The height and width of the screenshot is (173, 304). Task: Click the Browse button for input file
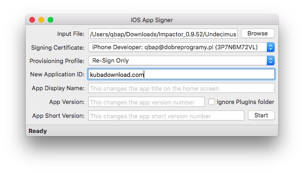click(x=258, y=34)
